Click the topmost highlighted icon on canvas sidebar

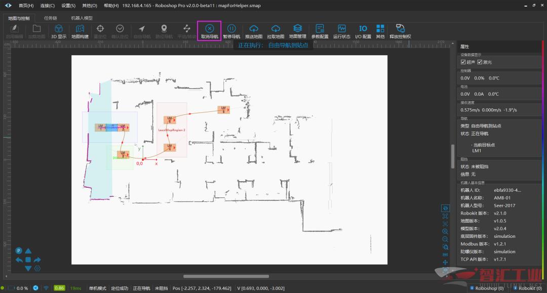click(445, 208)
